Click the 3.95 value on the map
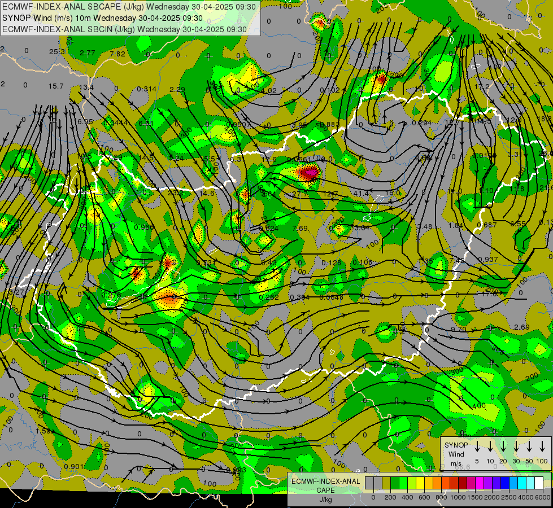Screen dimensions: 553x508 [300, 125]
